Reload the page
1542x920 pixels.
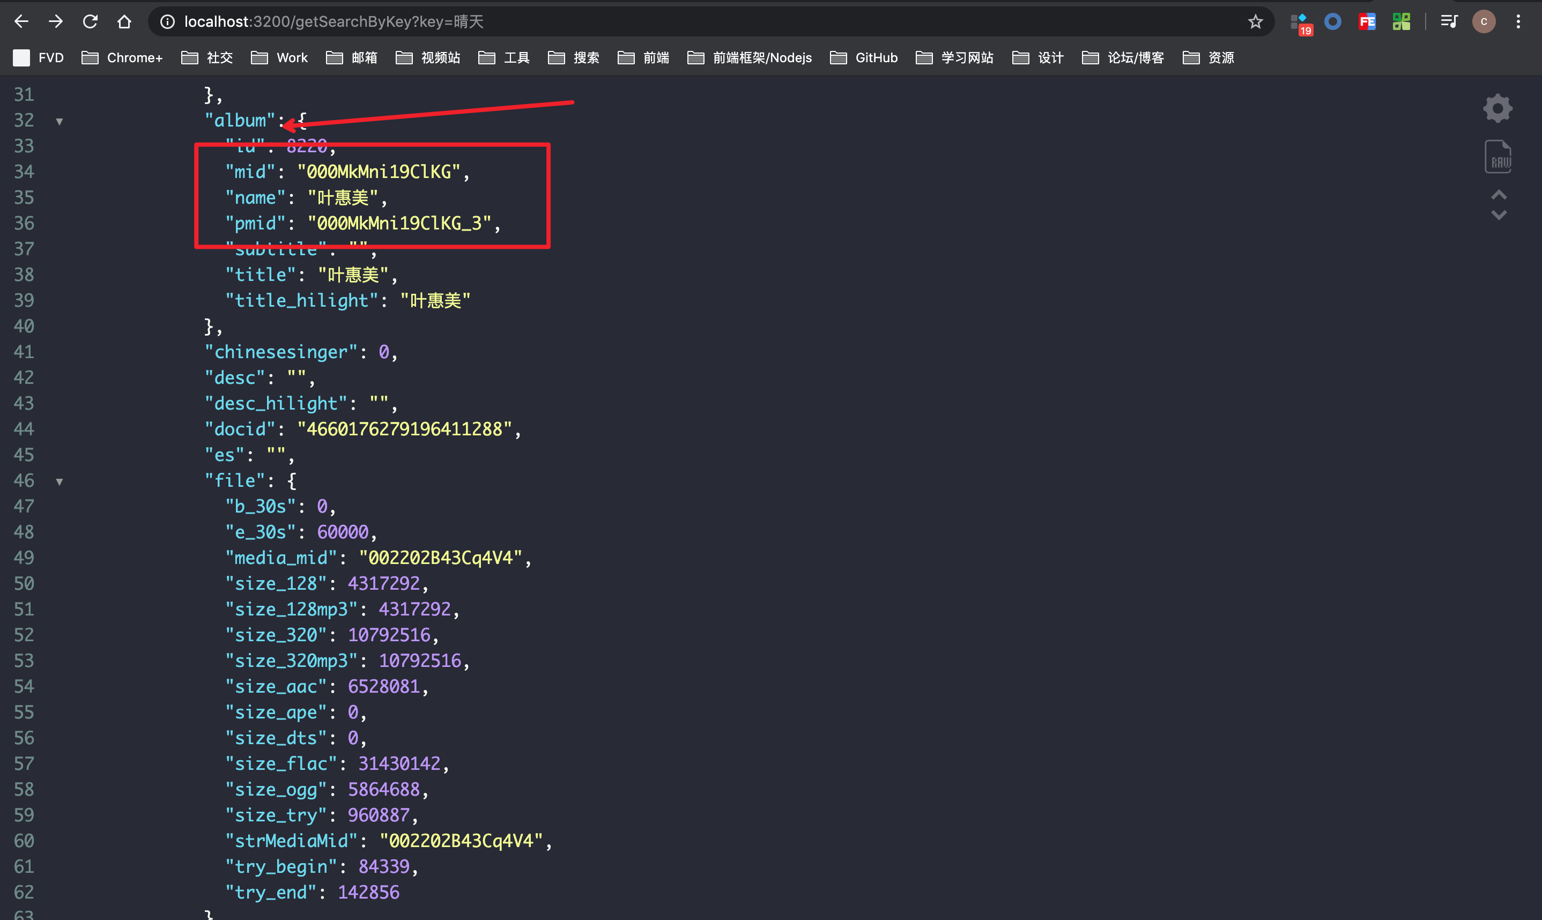click(91, 23)
